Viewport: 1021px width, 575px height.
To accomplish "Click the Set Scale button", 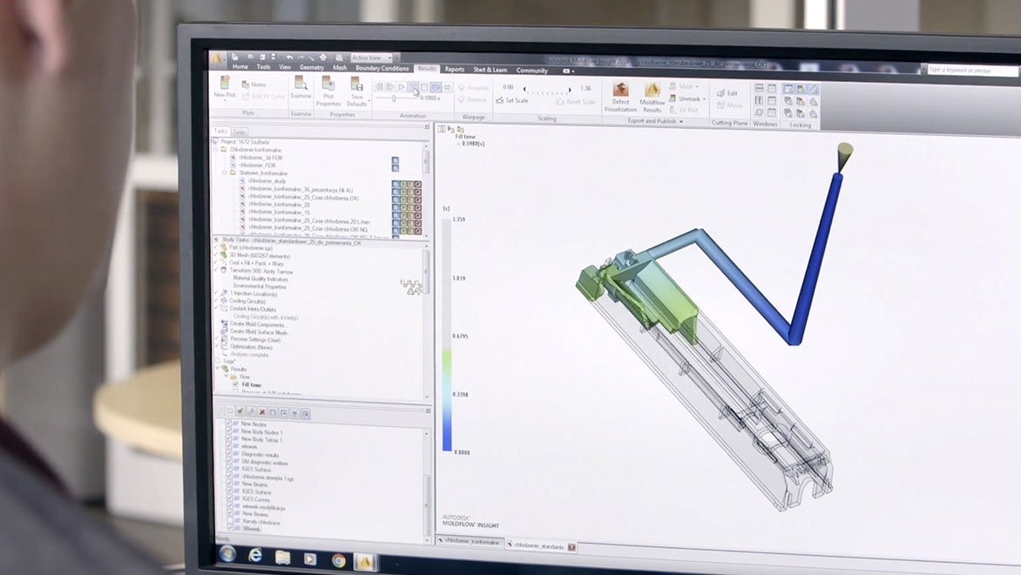I will (511, 100).
